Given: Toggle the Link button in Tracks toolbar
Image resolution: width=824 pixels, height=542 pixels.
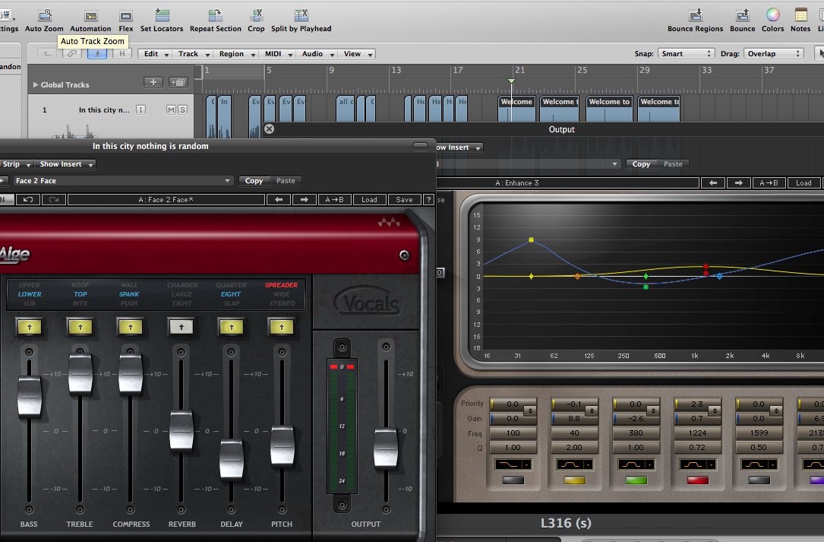Looking at the screenshot, I should point(72,54).
